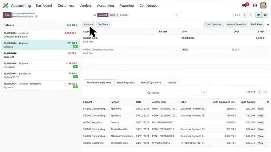Click the green check on Doyama Supplies line
Image resolution: width=271 pixels, height=152 pixels.
[75, 47]
